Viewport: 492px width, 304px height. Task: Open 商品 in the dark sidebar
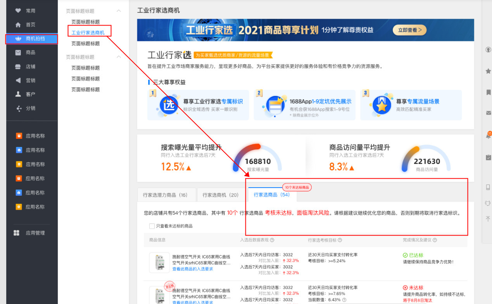coord(30,53)
